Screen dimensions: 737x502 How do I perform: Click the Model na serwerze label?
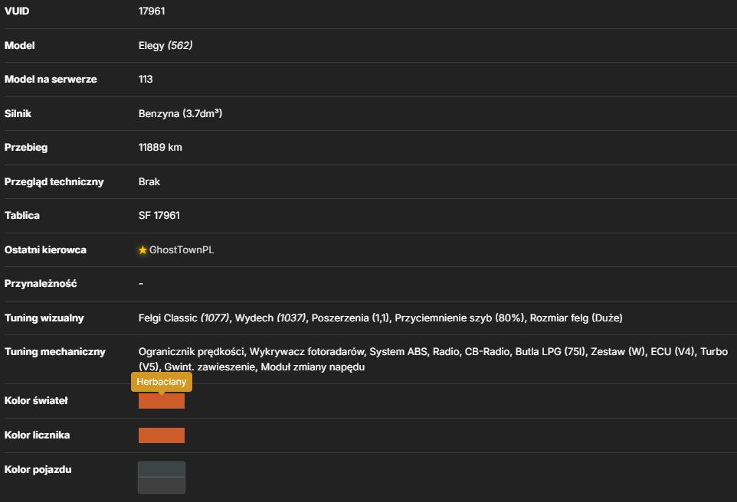[51, 80]
